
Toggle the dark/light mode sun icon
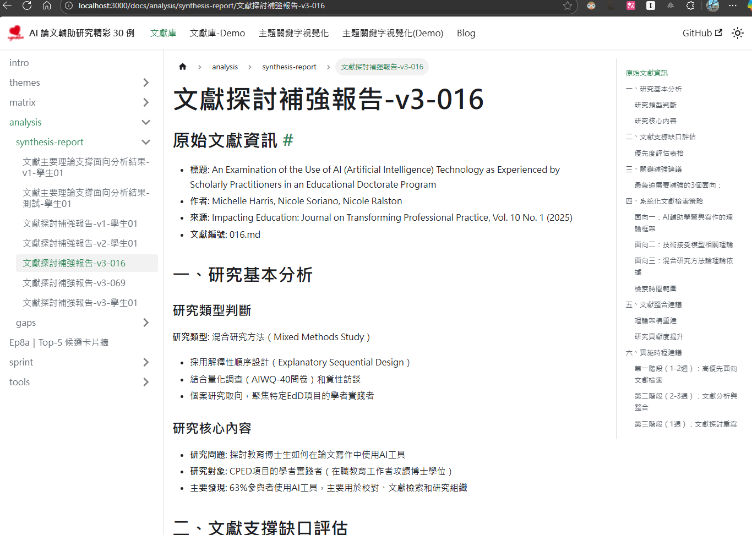738,33
